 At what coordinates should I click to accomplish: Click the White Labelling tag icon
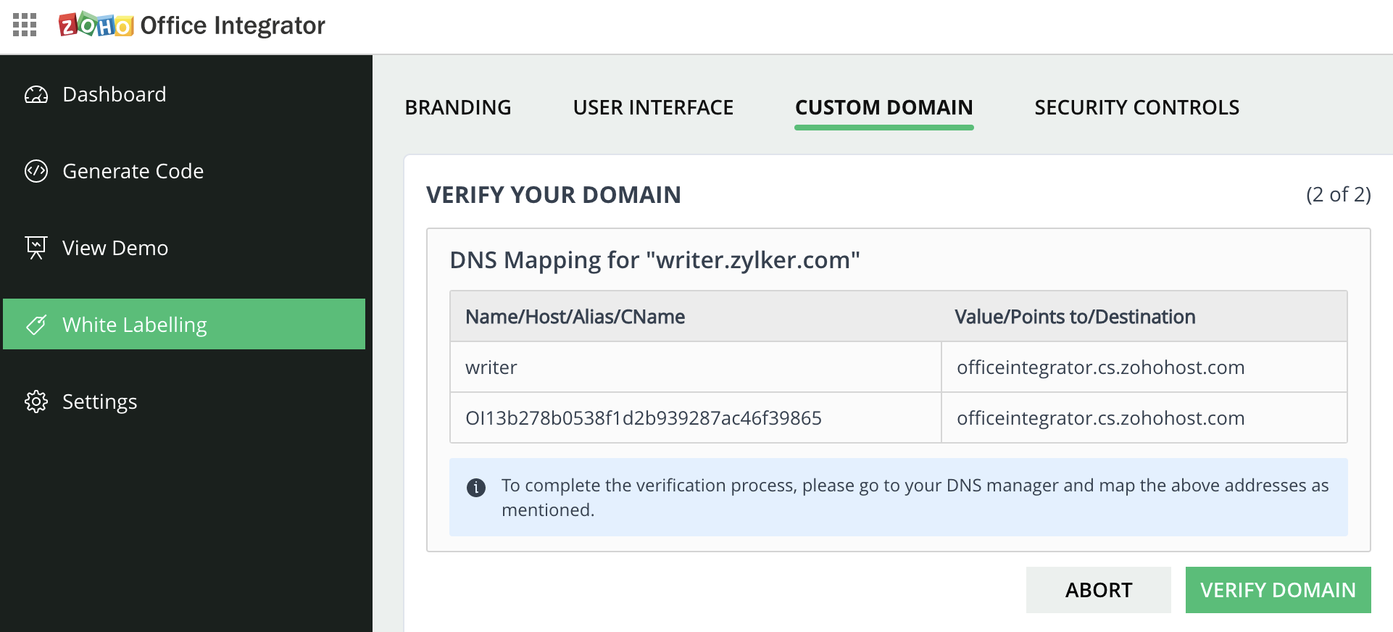[x=36, y=325]
